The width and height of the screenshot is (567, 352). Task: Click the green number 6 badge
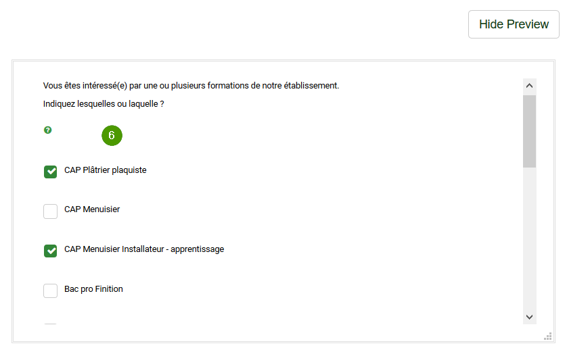coord(112,135)
